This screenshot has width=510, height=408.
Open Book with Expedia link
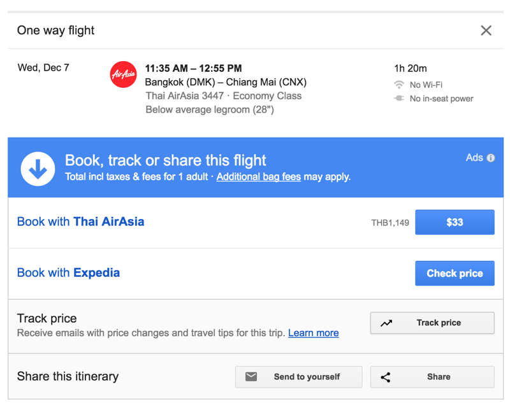(68, 273)
